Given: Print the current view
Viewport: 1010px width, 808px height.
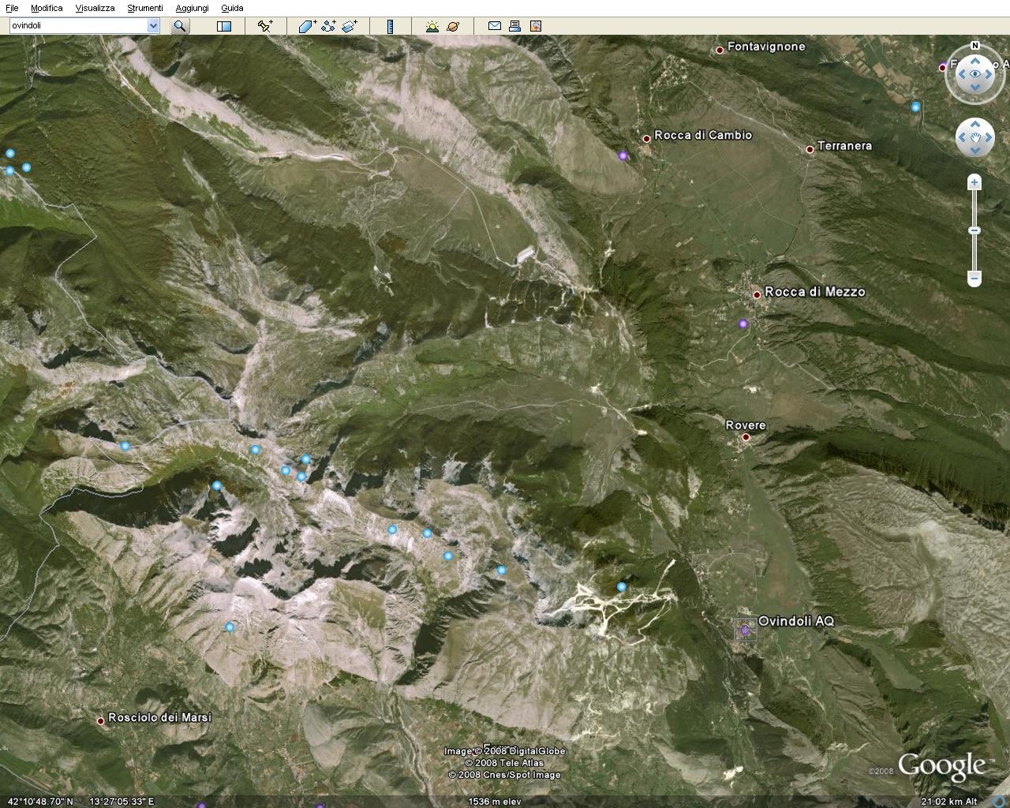Looking at the screenshot, I should coord(514,26).
